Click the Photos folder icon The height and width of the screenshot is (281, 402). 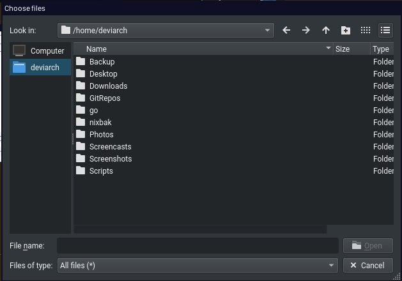pyautogui.click(x=81, y=134)
